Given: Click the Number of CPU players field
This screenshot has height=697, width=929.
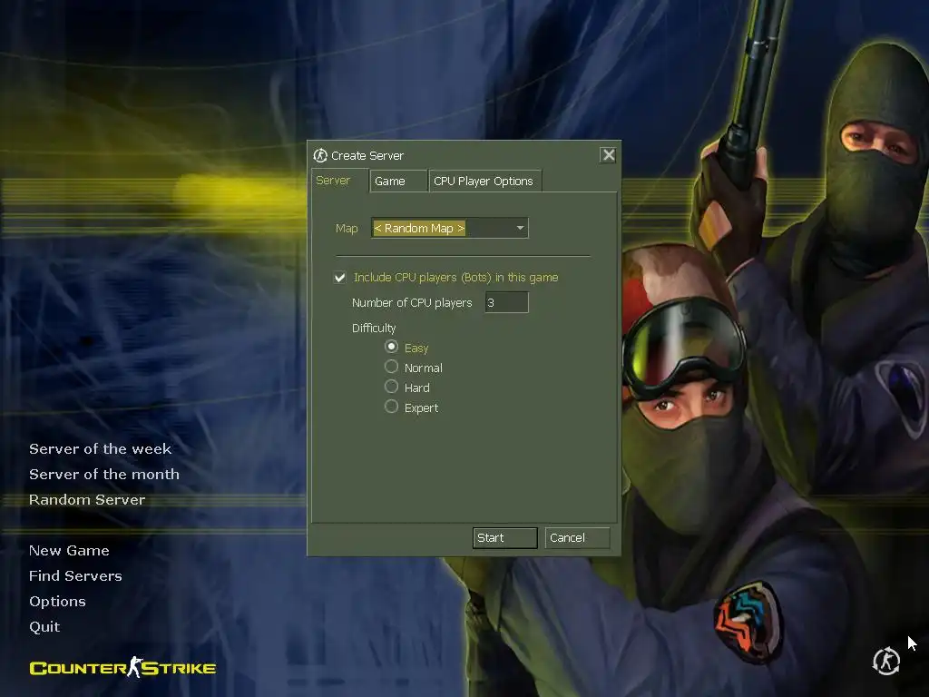Looking at the screenshot, I should (506, 302).
